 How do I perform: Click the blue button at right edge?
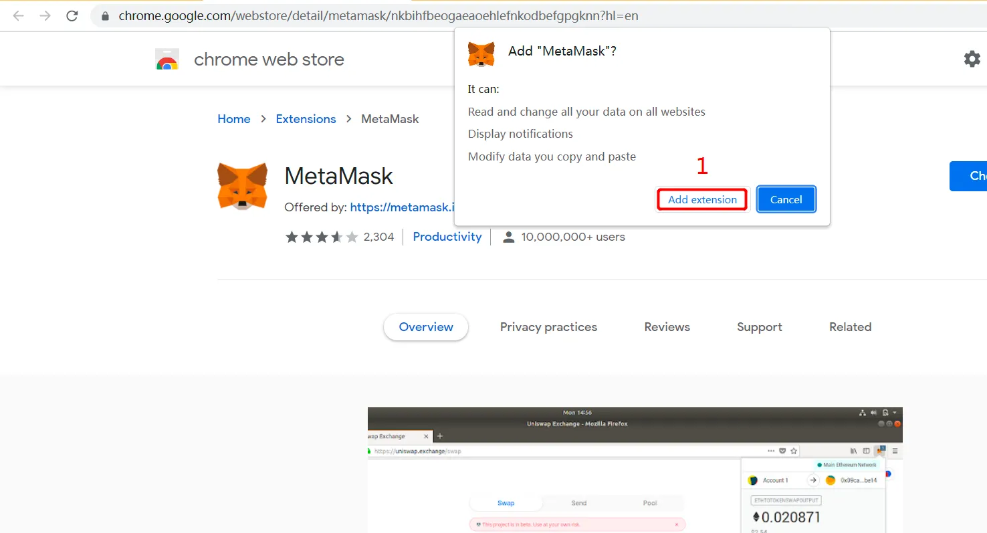tap(968, 176)
